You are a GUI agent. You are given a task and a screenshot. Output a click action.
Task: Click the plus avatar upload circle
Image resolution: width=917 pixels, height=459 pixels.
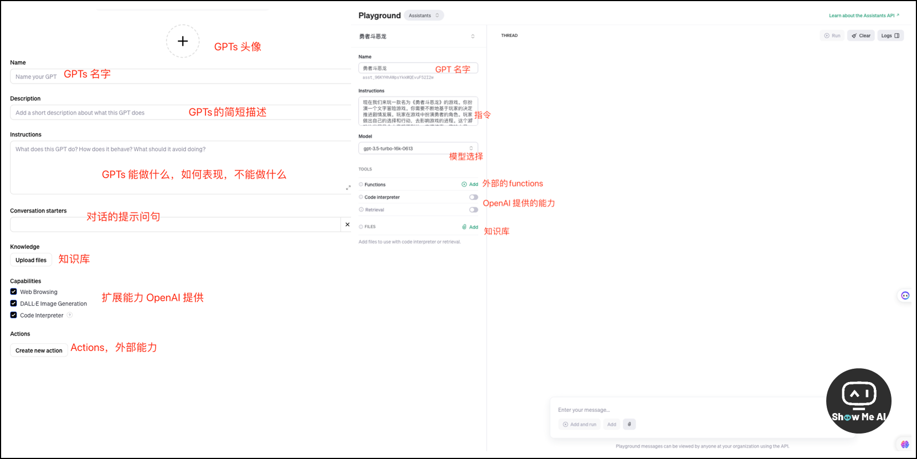coord(183,41)
